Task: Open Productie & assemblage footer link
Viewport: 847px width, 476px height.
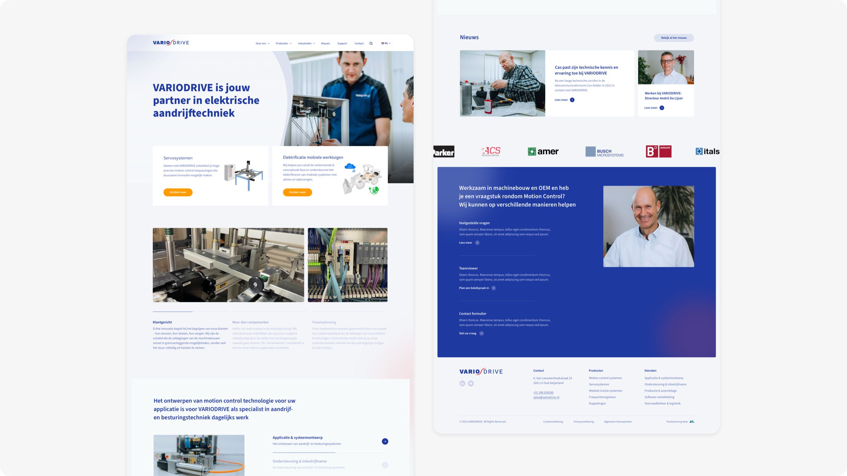Action: [660, 391]
